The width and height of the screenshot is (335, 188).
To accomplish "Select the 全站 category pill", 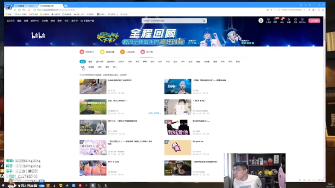I will 82,61.
